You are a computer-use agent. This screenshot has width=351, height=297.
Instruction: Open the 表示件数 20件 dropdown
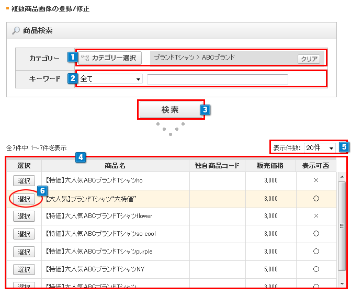click(x=320, y=148)
